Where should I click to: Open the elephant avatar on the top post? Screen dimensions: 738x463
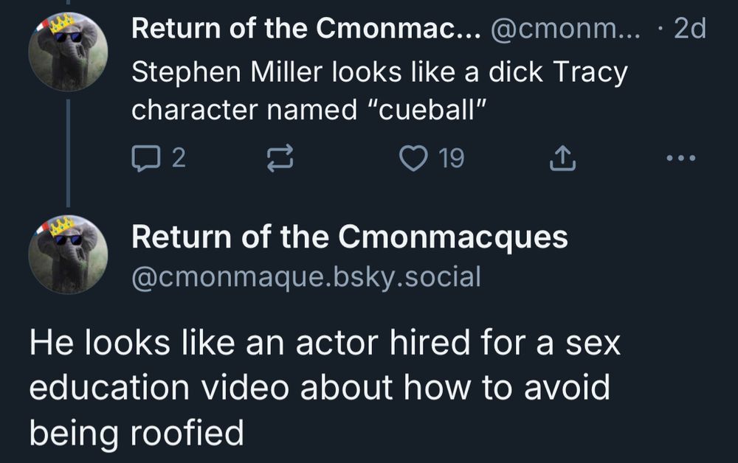(68, 52)
